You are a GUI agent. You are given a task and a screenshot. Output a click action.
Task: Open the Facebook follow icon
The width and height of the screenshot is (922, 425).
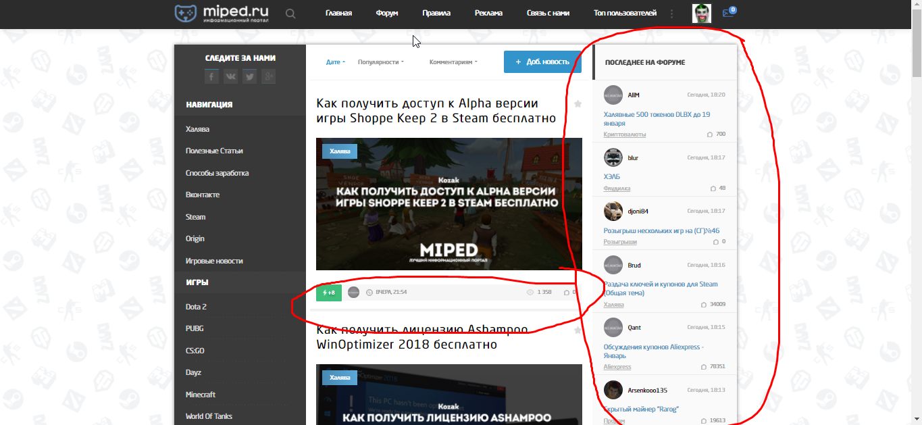coord(211,76)
